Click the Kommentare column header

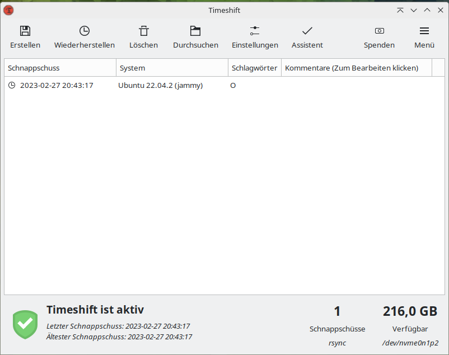(x=357, y=68)
